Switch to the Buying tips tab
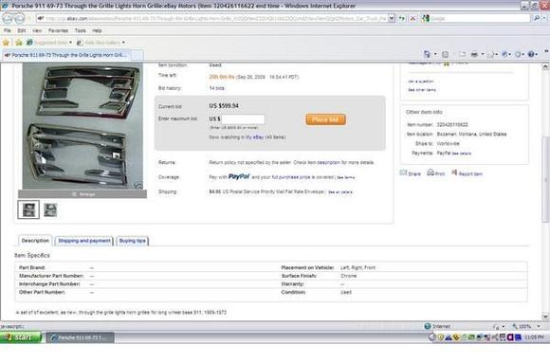 [x=132, y=241]
